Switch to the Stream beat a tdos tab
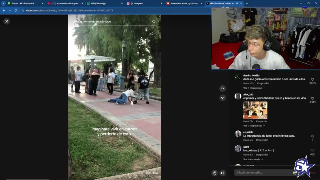The image size is (320, 180). click(x=184, y=3)
